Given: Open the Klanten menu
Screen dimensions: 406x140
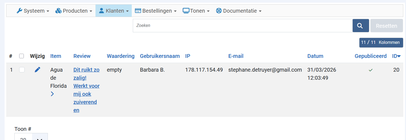Looking at the screenshot, I should [113, 11].
